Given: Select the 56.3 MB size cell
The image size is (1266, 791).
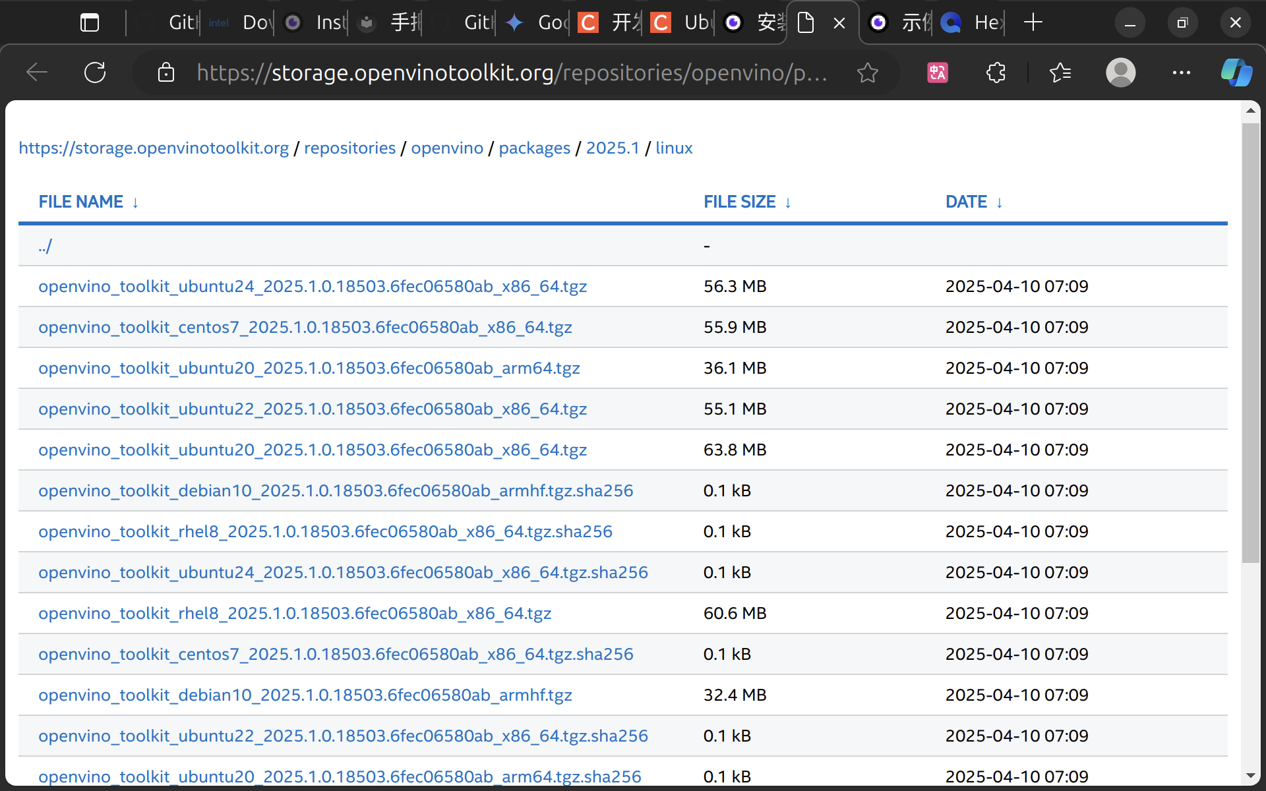Looking at the screenshot, I should [x=735, y=286].
